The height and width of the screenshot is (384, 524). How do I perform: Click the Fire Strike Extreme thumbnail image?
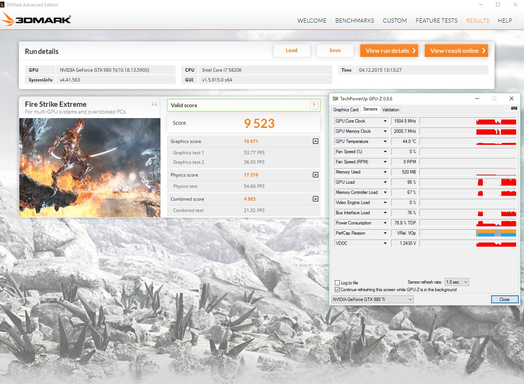[x=90, y=167]
